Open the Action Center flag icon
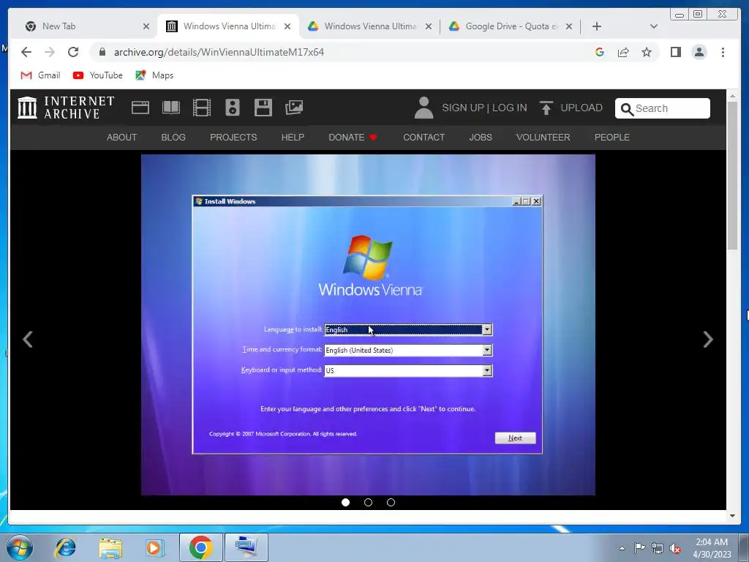This screenshot has height=562, width=749. pyautogui.click(x=639, y=547)
